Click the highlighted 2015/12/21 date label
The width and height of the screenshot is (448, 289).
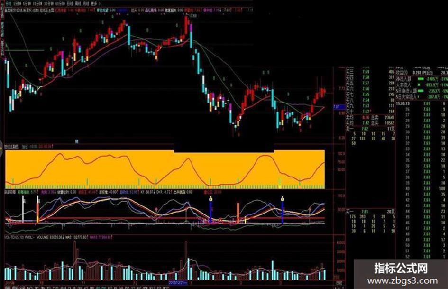point(178,283)
